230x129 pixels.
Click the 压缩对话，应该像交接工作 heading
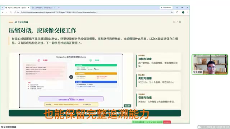(x=42, y=30)
